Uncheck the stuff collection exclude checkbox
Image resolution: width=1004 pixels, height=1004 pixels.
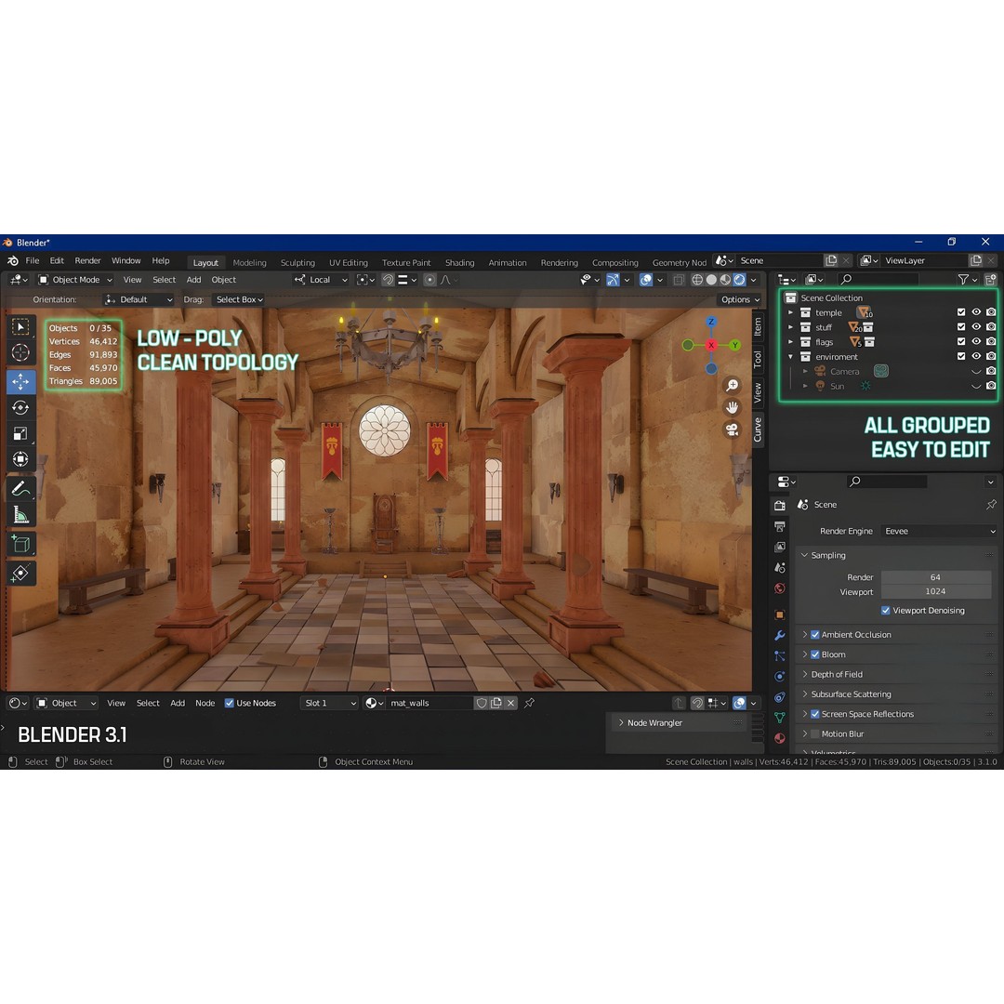point(961,326)
